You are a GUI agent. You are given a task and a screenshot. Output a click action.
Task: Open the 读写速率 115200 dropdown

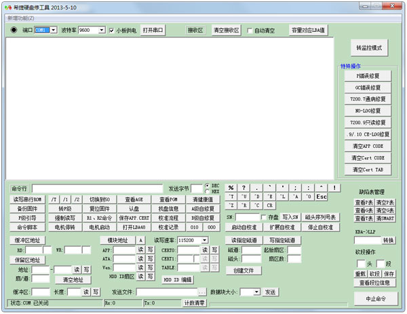pos(206,240)
